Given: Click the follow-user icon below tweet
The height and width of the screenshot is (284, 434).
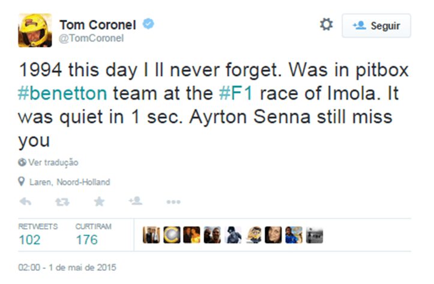Looking at the screenshot, I should click(x=135, y=202).
